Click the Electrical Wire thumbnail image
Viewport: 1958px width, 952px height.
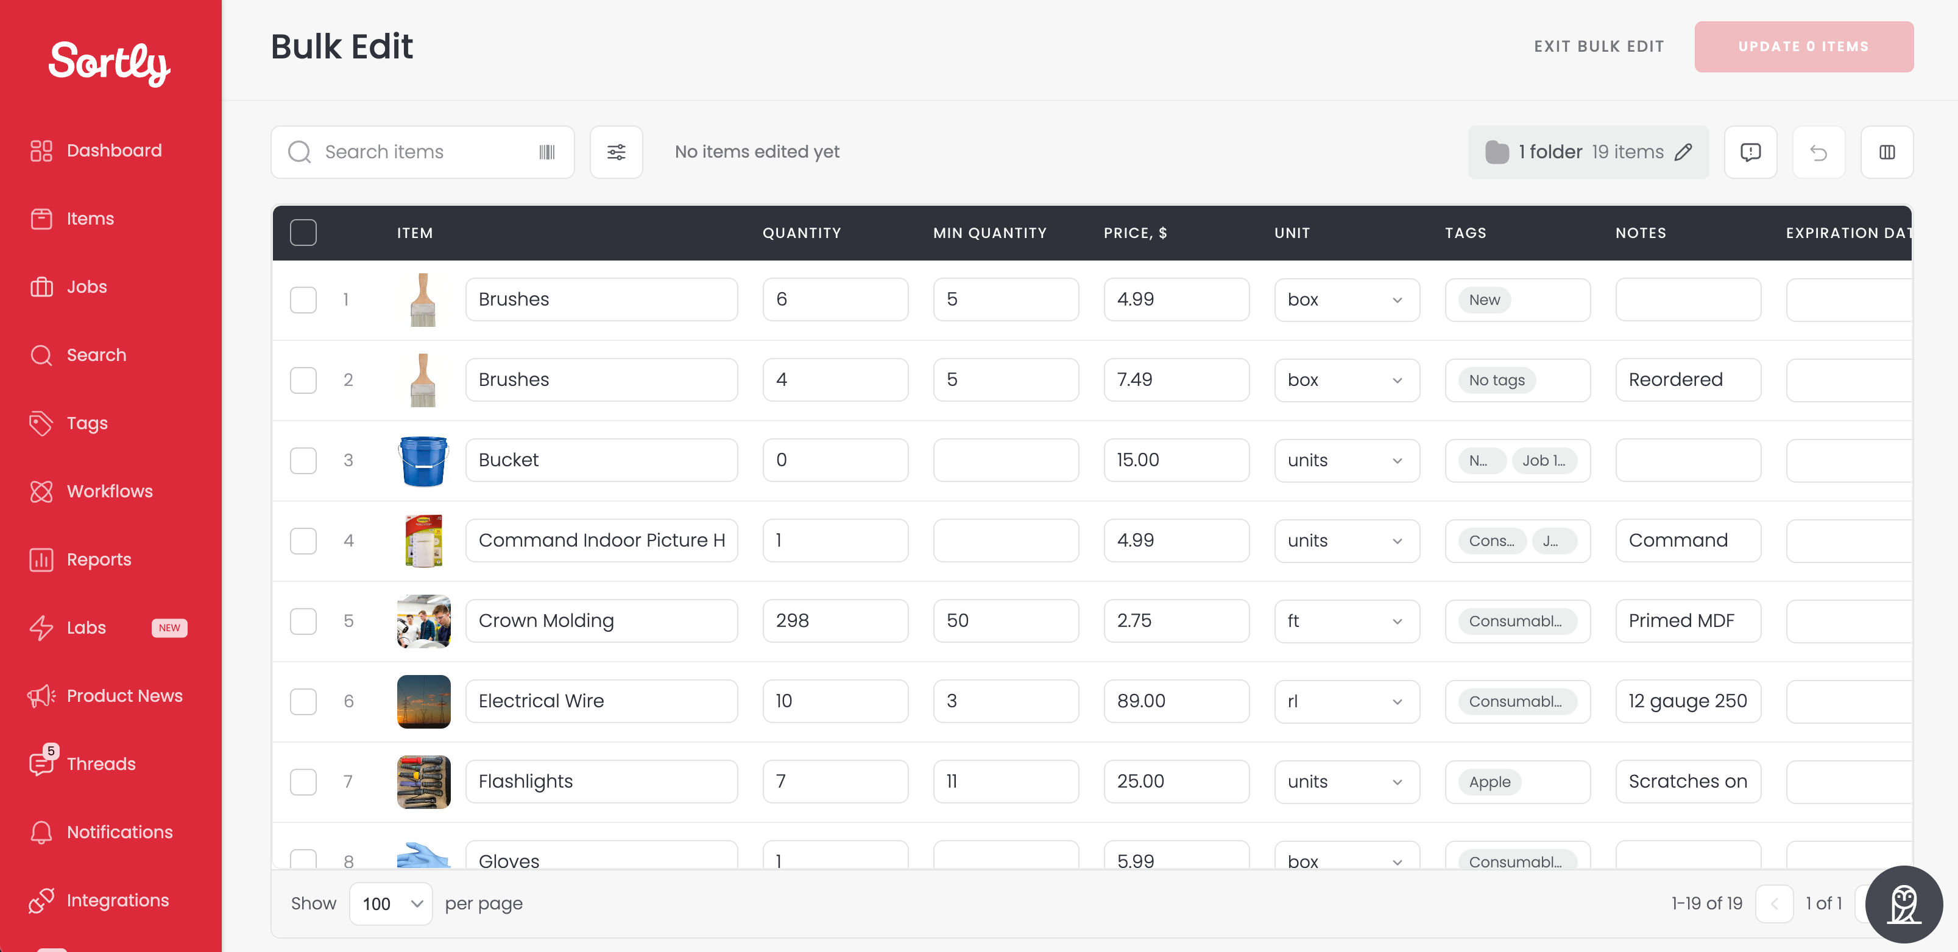423,701
